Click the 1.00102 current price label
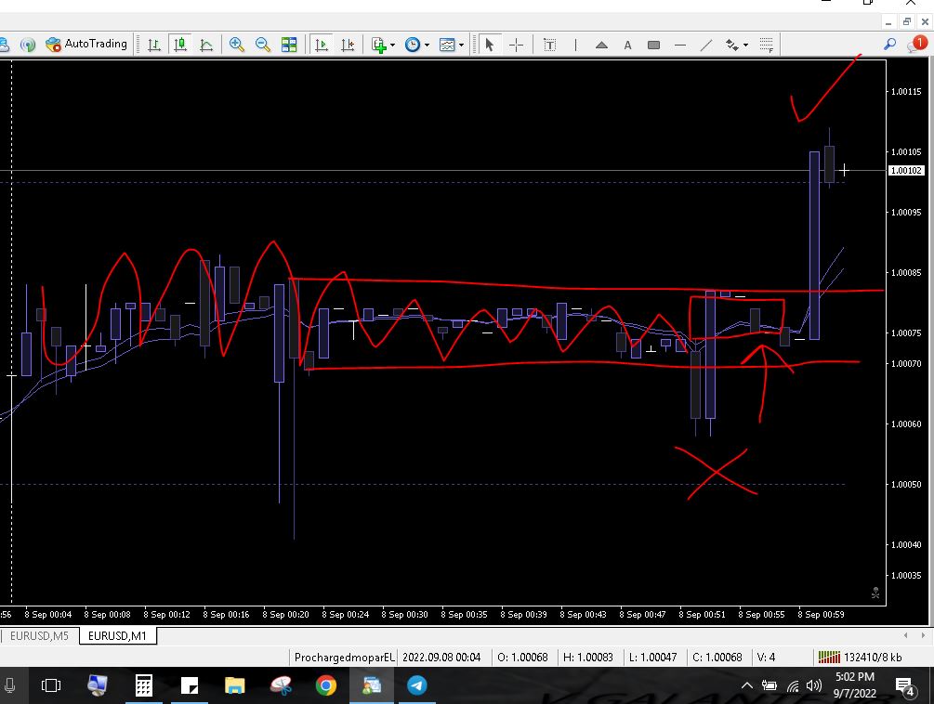Viewport: 934px width, 704px height. 906,170
